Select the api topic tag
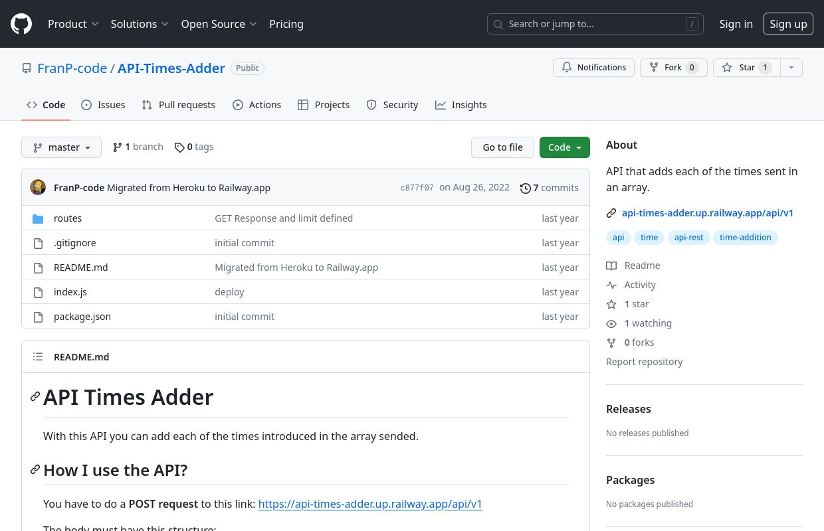 click(x=619, y=238)
